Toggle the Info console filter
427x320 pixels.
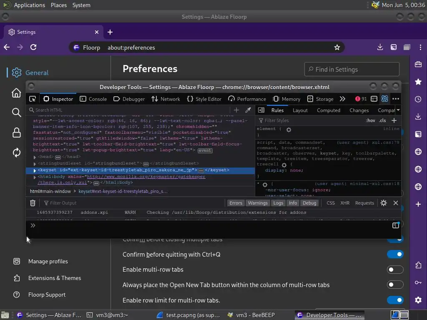pos(293,203)
